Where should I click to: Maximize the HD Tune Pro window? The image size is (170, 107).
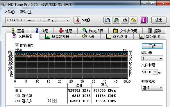(x=153, y=3)
